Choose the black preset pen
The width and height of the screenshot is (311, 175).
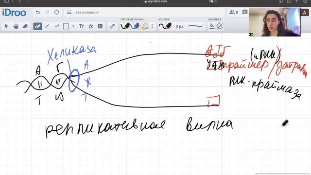125,26
